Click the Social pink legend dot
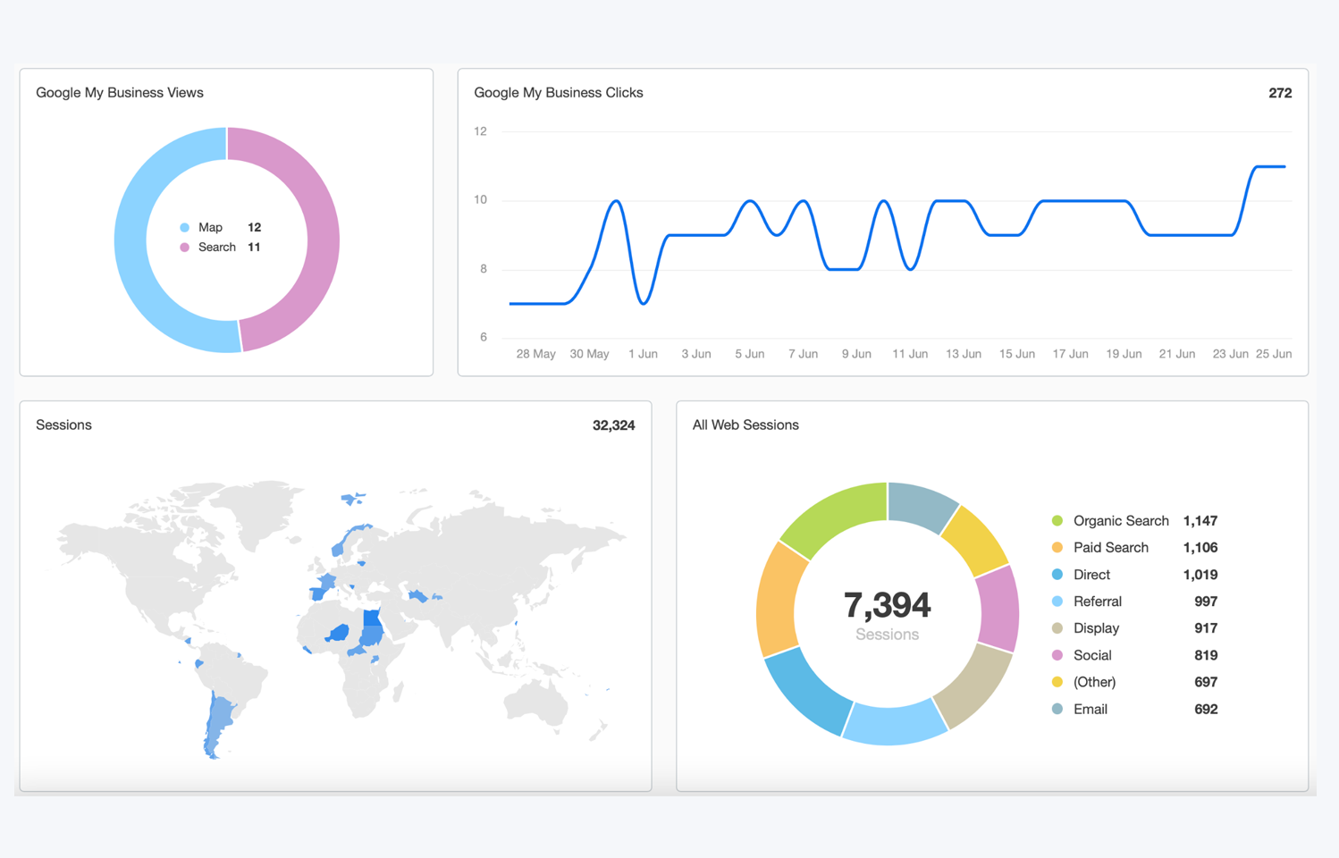The width and height of the screenshot is (1339, 858). 1057,655
